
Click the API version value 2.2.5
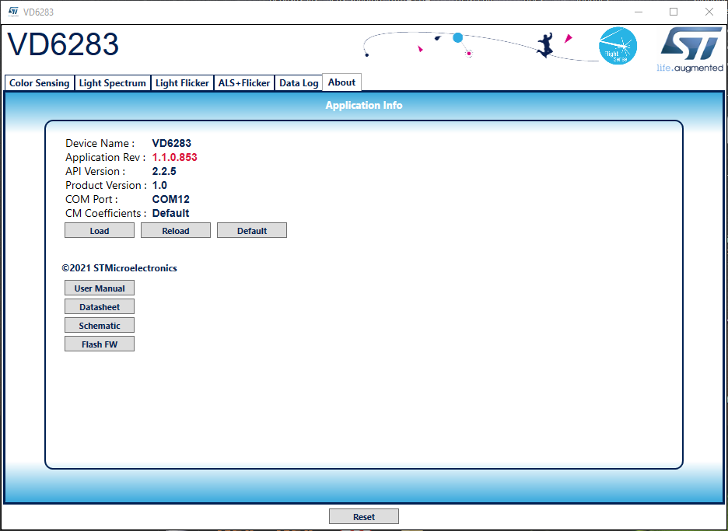click(164, 171)
